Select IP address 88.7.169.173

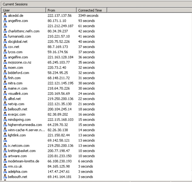pos(58,47)
